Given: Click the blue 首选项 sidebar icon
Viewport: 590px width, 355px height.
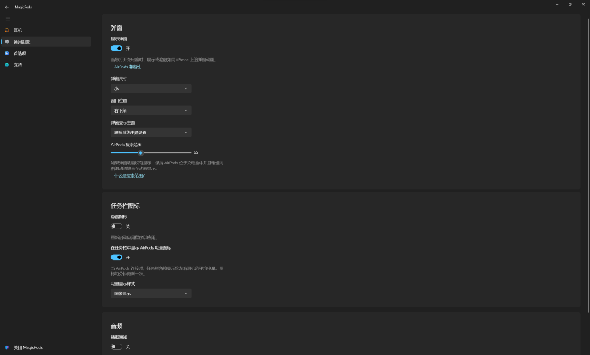Looking at the screenshot, I should click(7, 54).
